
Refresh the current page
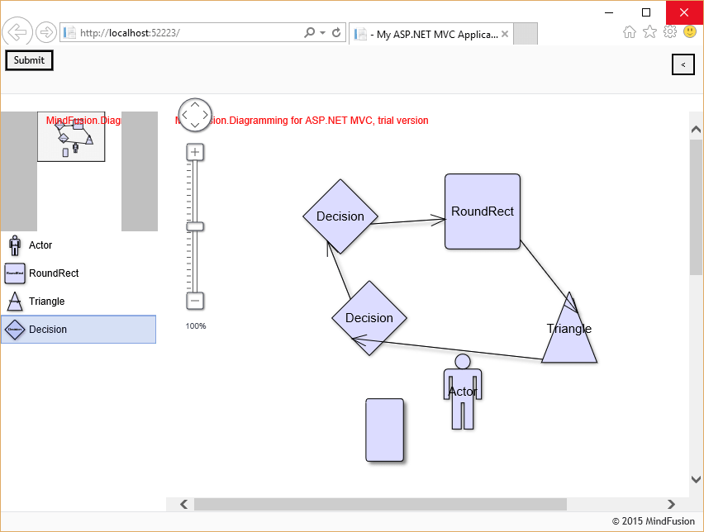click(335, 33)
